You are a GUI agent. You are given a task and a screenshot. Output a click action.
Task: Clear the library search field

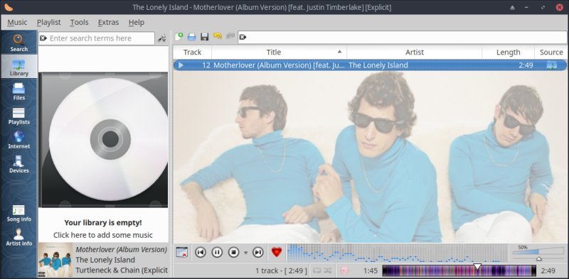[x=43, y=38]
